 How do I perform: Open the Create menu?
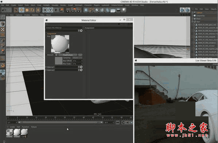click(x=13, y=5)
